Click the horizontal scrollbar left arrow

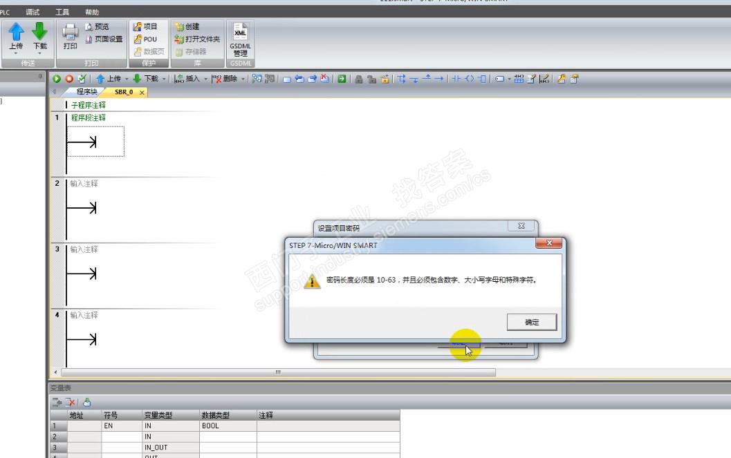coord(55,372)
